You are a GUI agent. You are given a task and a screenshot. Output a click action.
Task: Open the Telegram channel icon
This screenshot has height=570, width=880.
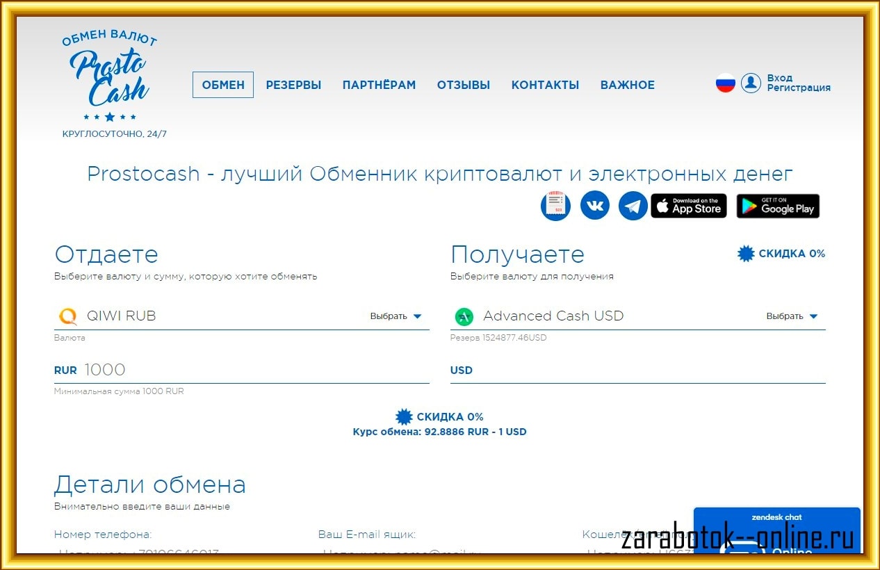coord(633,206)
